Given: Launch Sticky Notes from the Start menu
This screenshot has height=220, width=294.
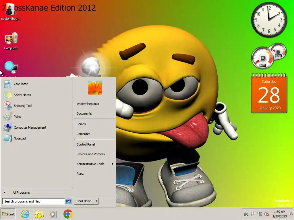Looking at the screenshot, I should [36, 95].
